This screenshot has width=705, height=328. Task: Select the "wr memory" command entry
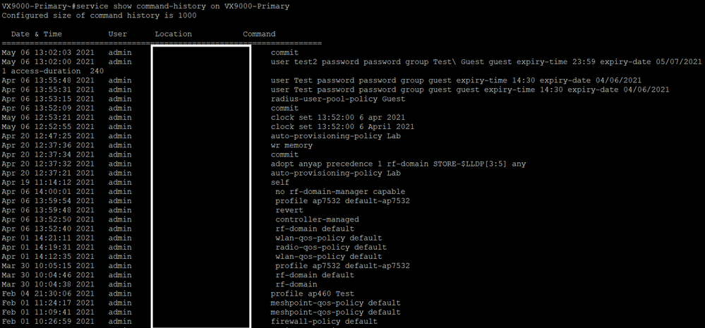[x=291, y=145]
